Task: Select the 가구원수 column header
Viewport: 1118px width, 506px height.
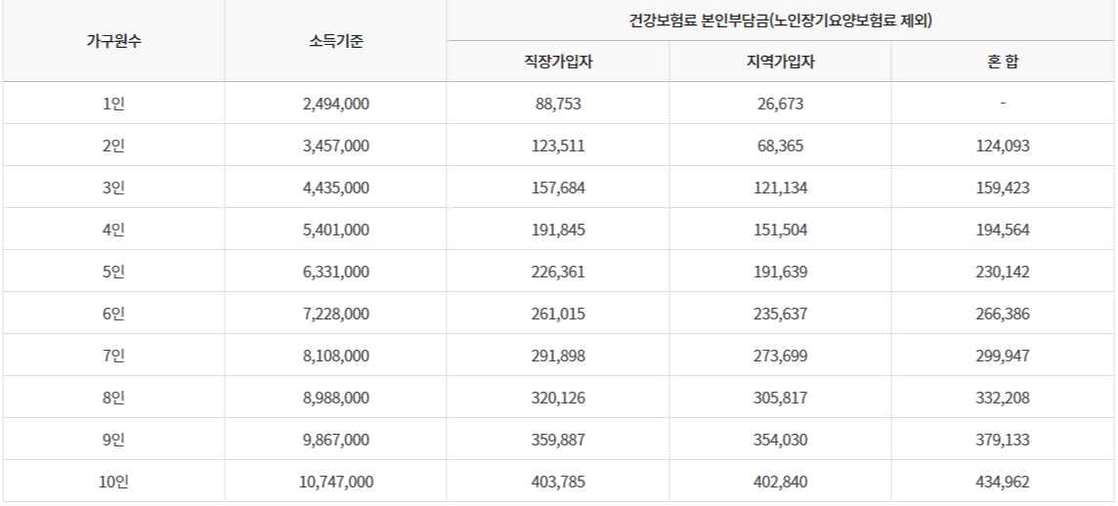Action: [114, 41]
